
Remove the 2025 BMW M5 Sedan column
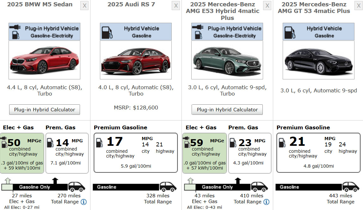[84, 6]
